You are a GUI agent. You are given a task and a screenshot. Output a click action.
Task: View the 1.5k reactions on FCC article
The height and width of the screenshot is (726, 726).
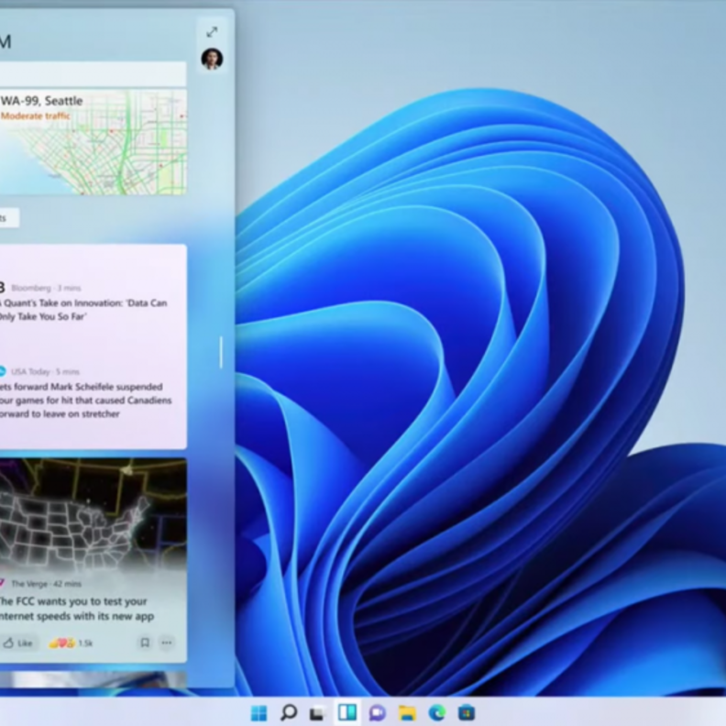(72, 643)
